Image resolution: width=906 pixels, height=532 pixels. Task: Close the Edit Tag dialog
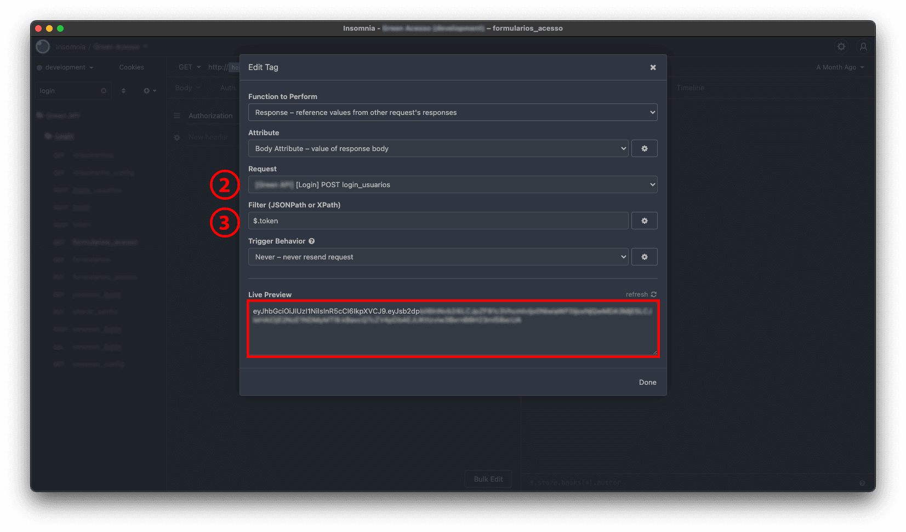(653, 67)
